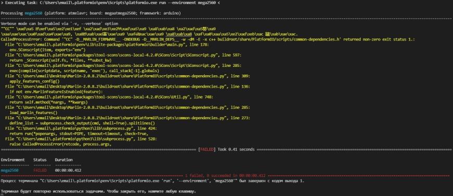Click the "1 failed, 0 succeeded" summary line
The width and height of the screenshot is (453, 196).
click(x=225, y=176)
